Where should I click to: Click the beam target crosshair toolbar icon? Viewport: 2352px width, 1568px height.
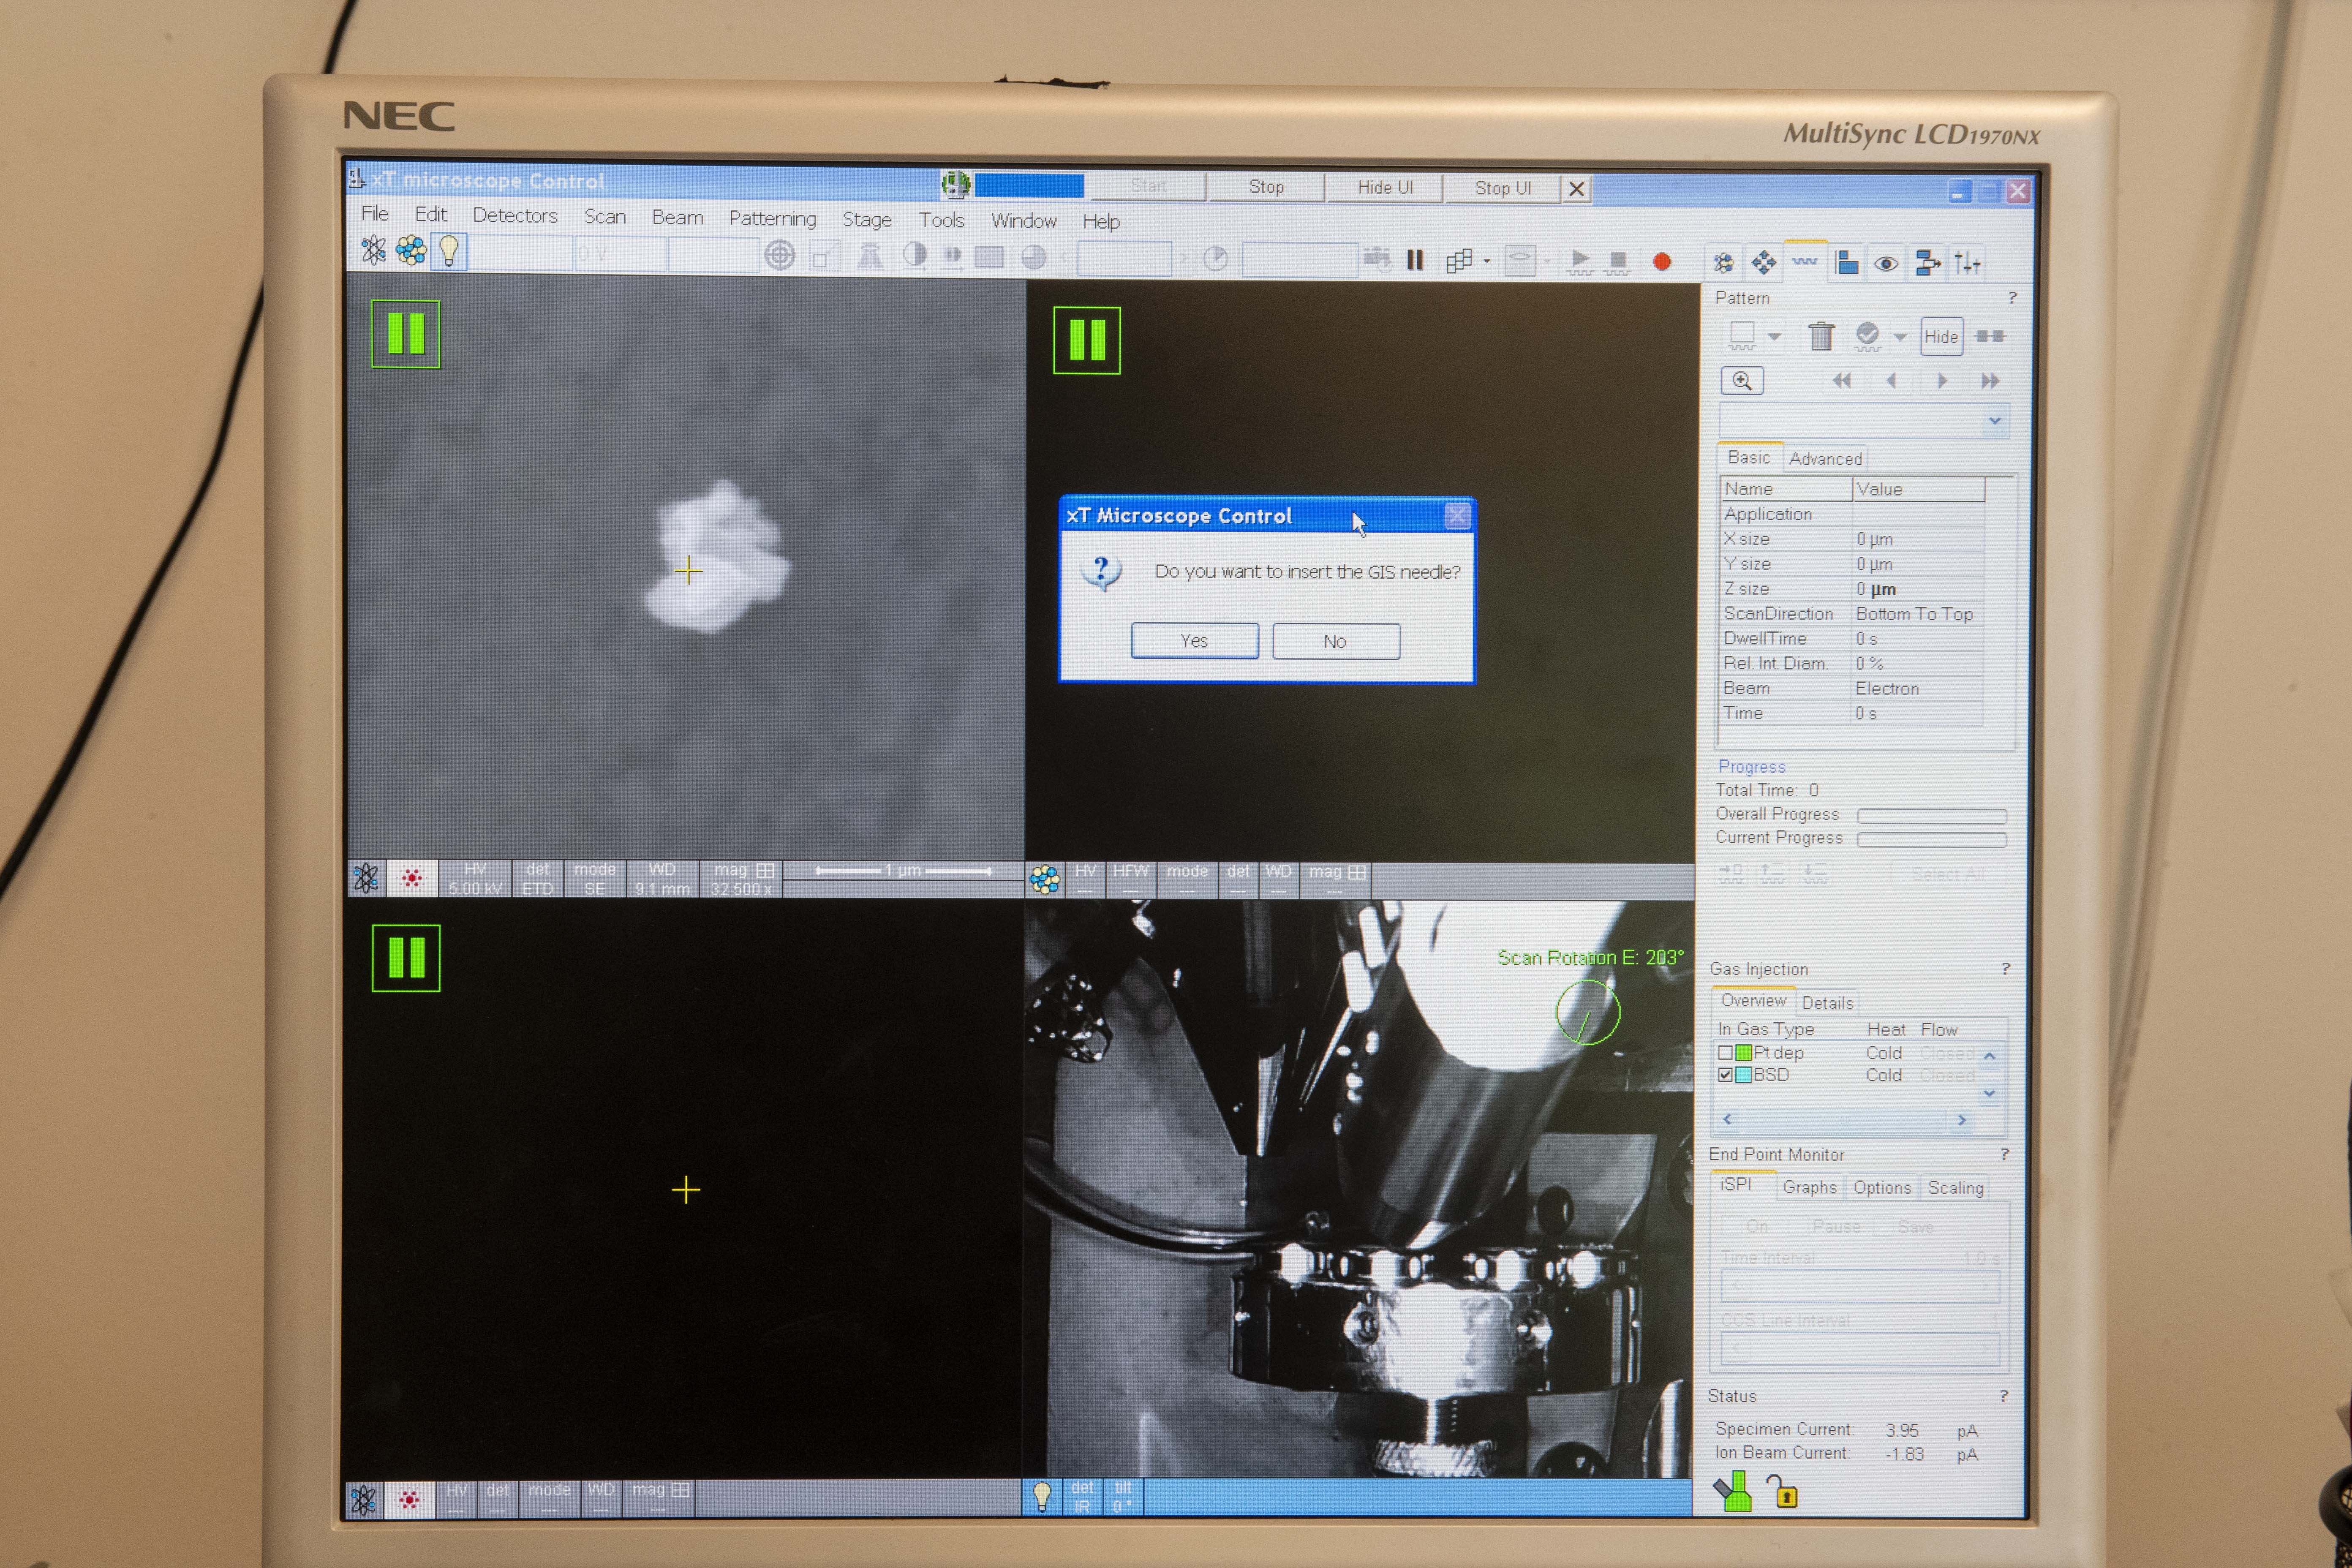[x=780, y=256]
